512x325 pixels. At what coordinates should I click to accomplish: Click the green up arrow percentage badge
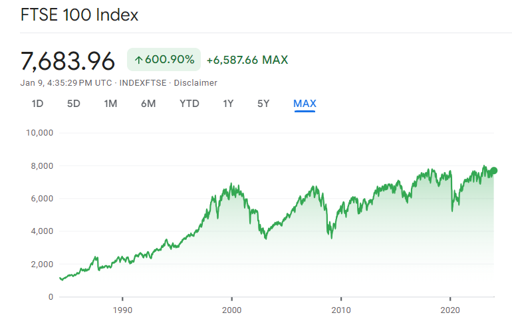click(164, 59)
